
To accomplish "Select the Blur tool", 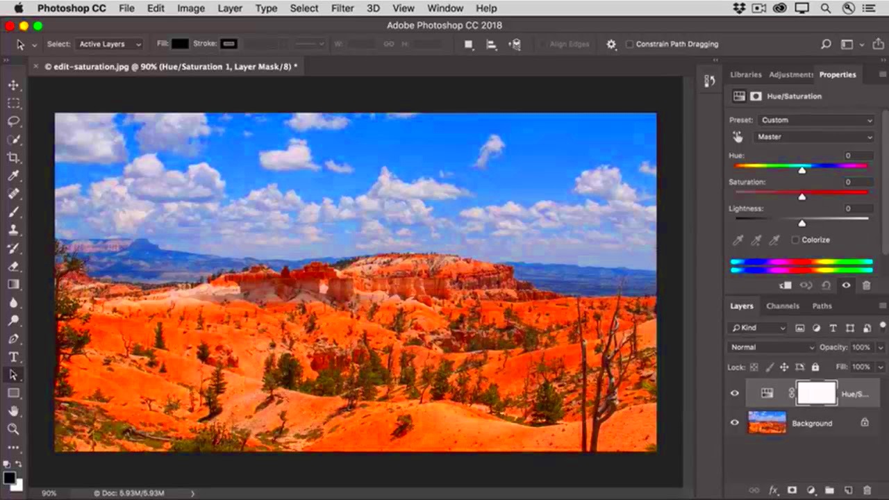I will 13,303.
